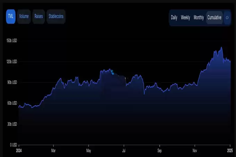The image size is (236, 157).
Task: Click the 2025 label on x-axis
Action: (230, 151)
